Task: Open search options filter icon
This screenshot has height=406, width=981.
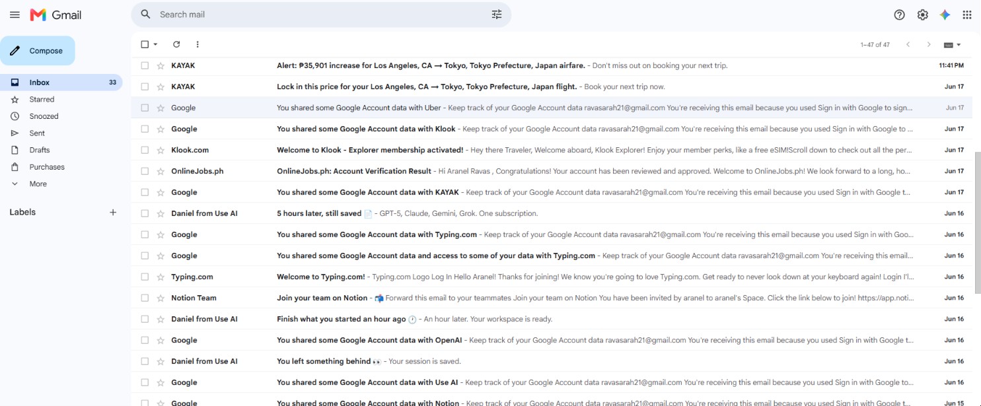Action: point(497,15)
